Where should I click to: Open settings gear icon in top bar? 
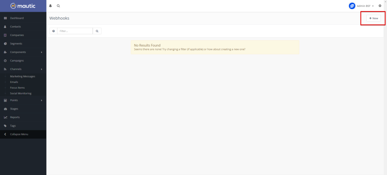[380, 6]
